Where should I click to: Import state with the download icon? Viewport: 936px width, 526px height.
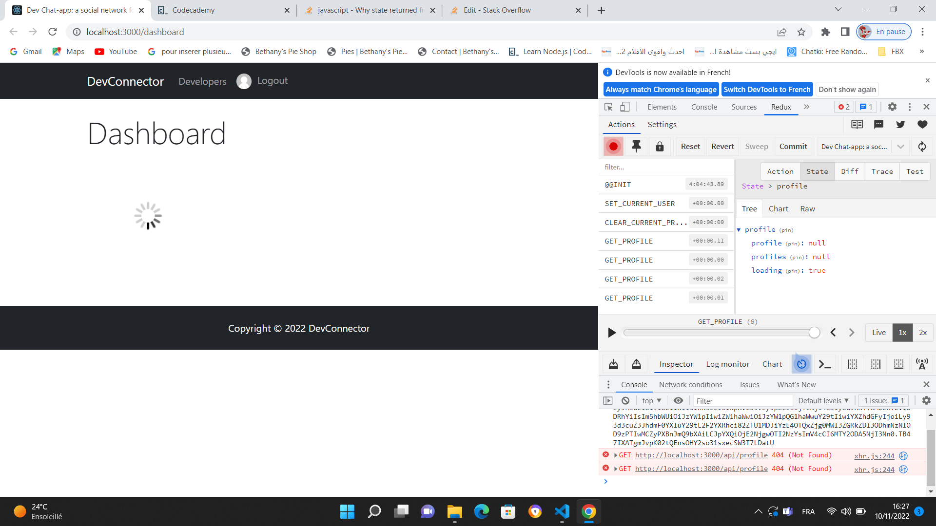coord(613,364)
